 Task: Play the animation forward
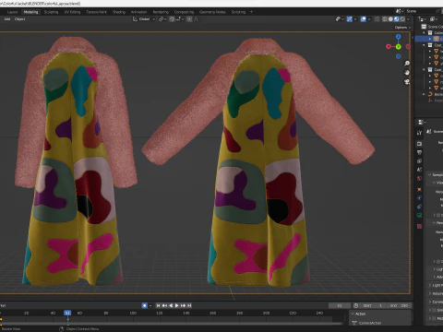pos(177,305)
